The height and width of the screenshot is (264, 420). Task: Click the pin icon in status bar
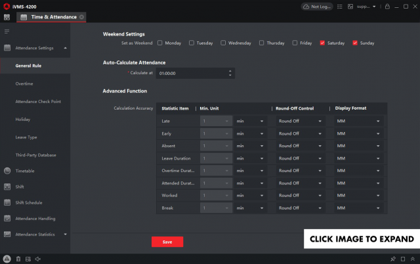click(393, 259)
